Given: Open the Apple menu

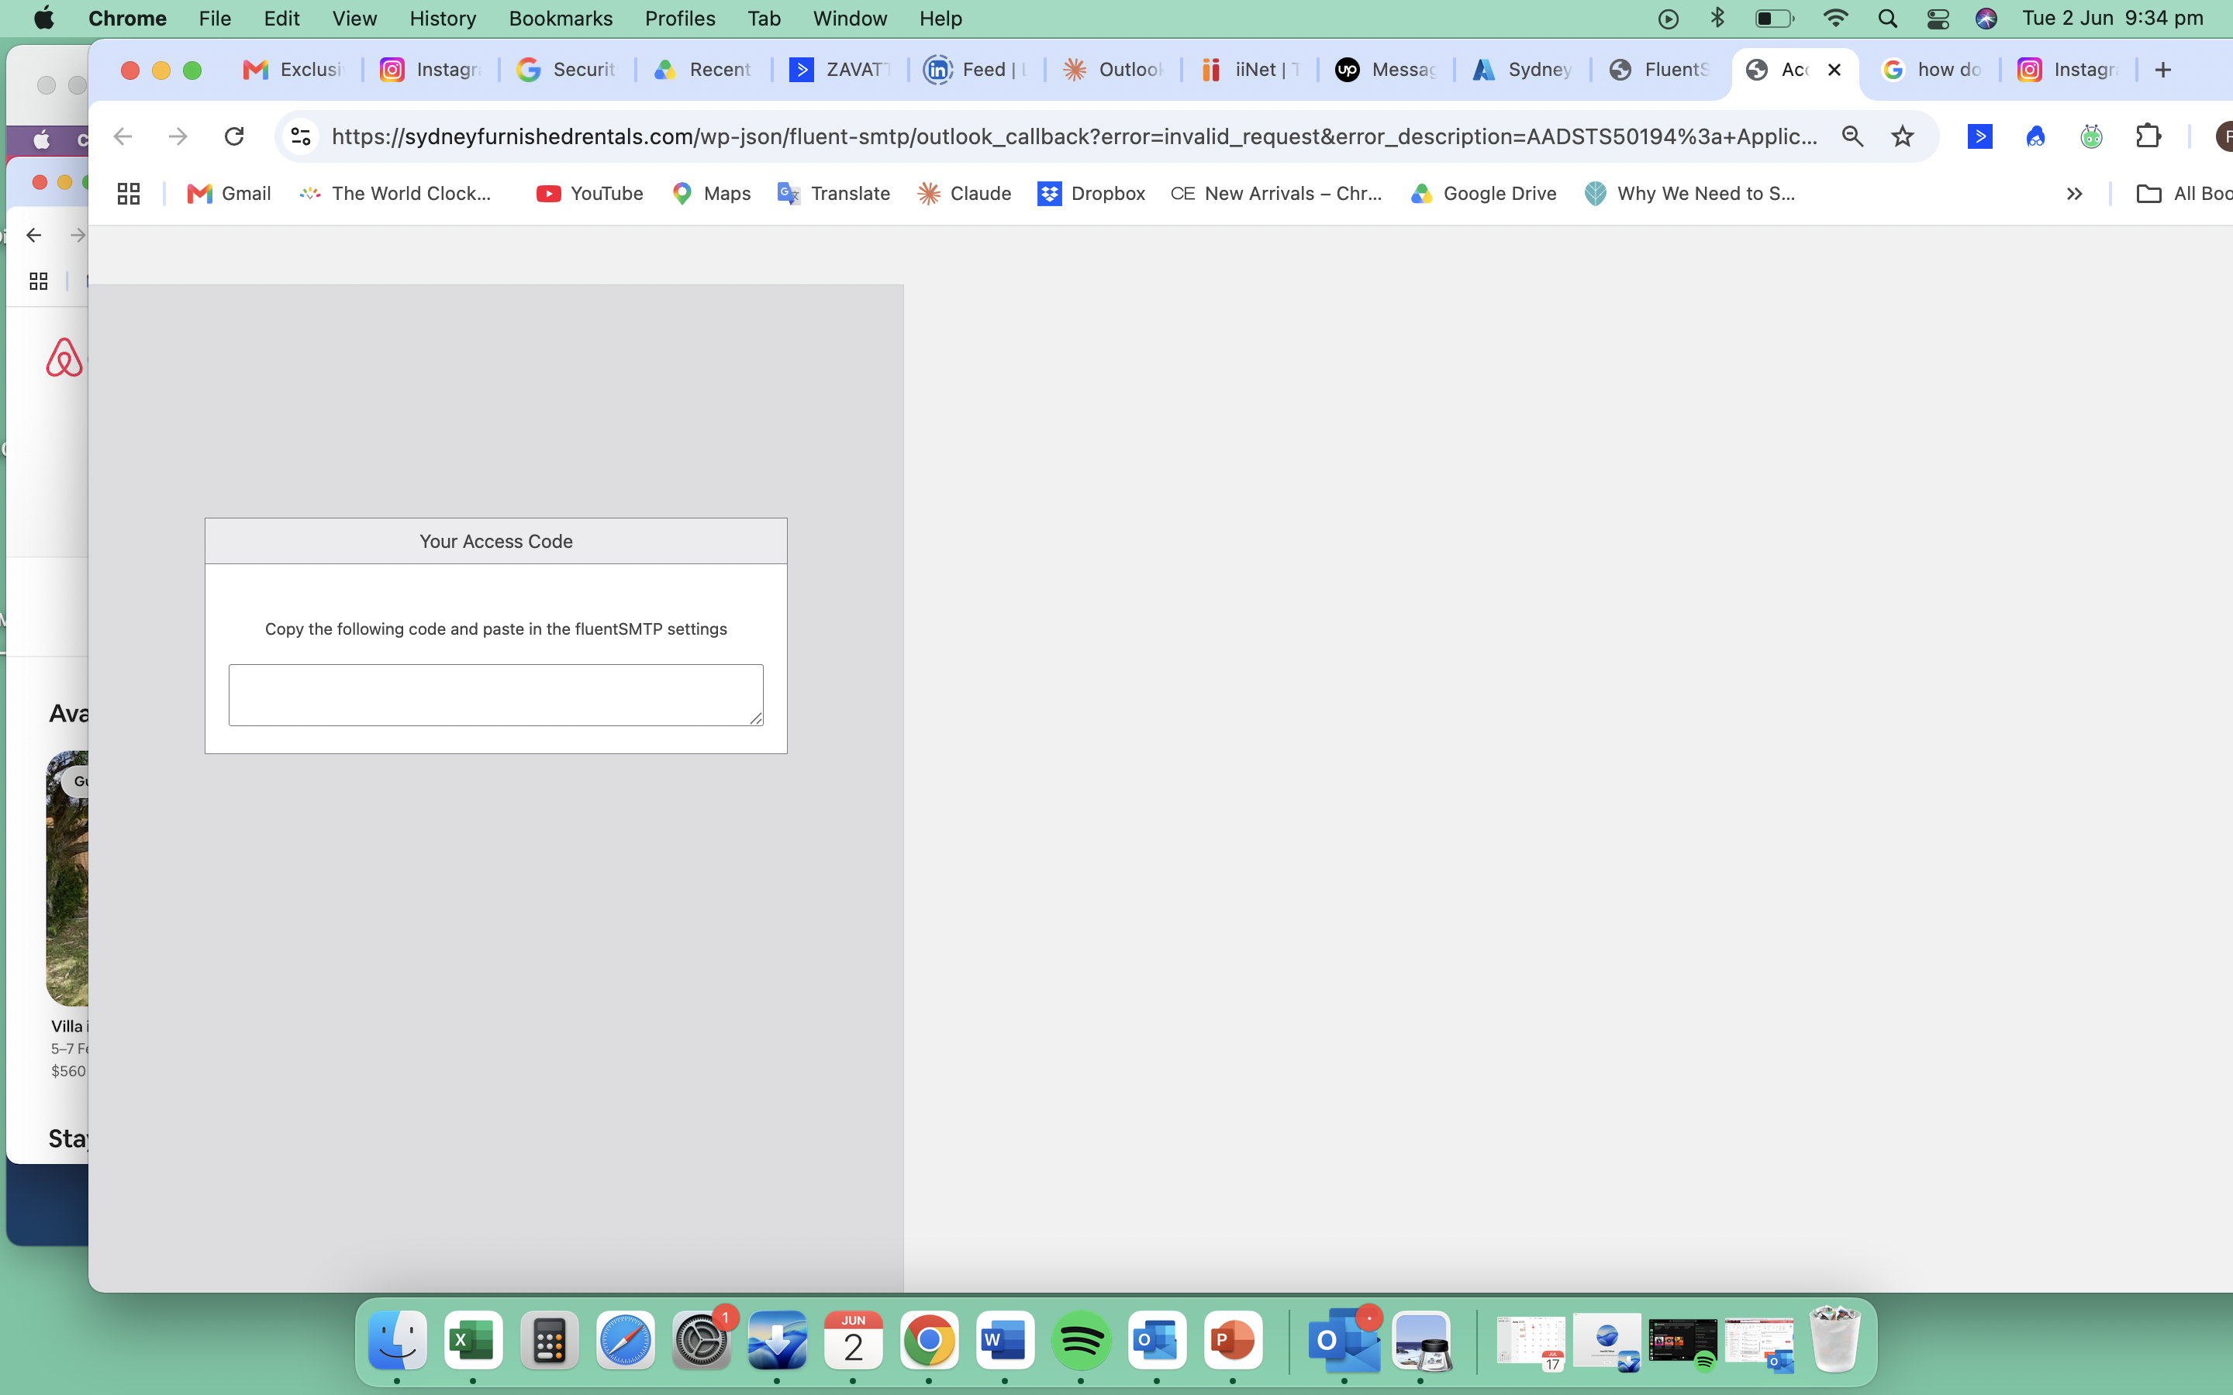Looking at the screenshot, I should tap(43, 19).
